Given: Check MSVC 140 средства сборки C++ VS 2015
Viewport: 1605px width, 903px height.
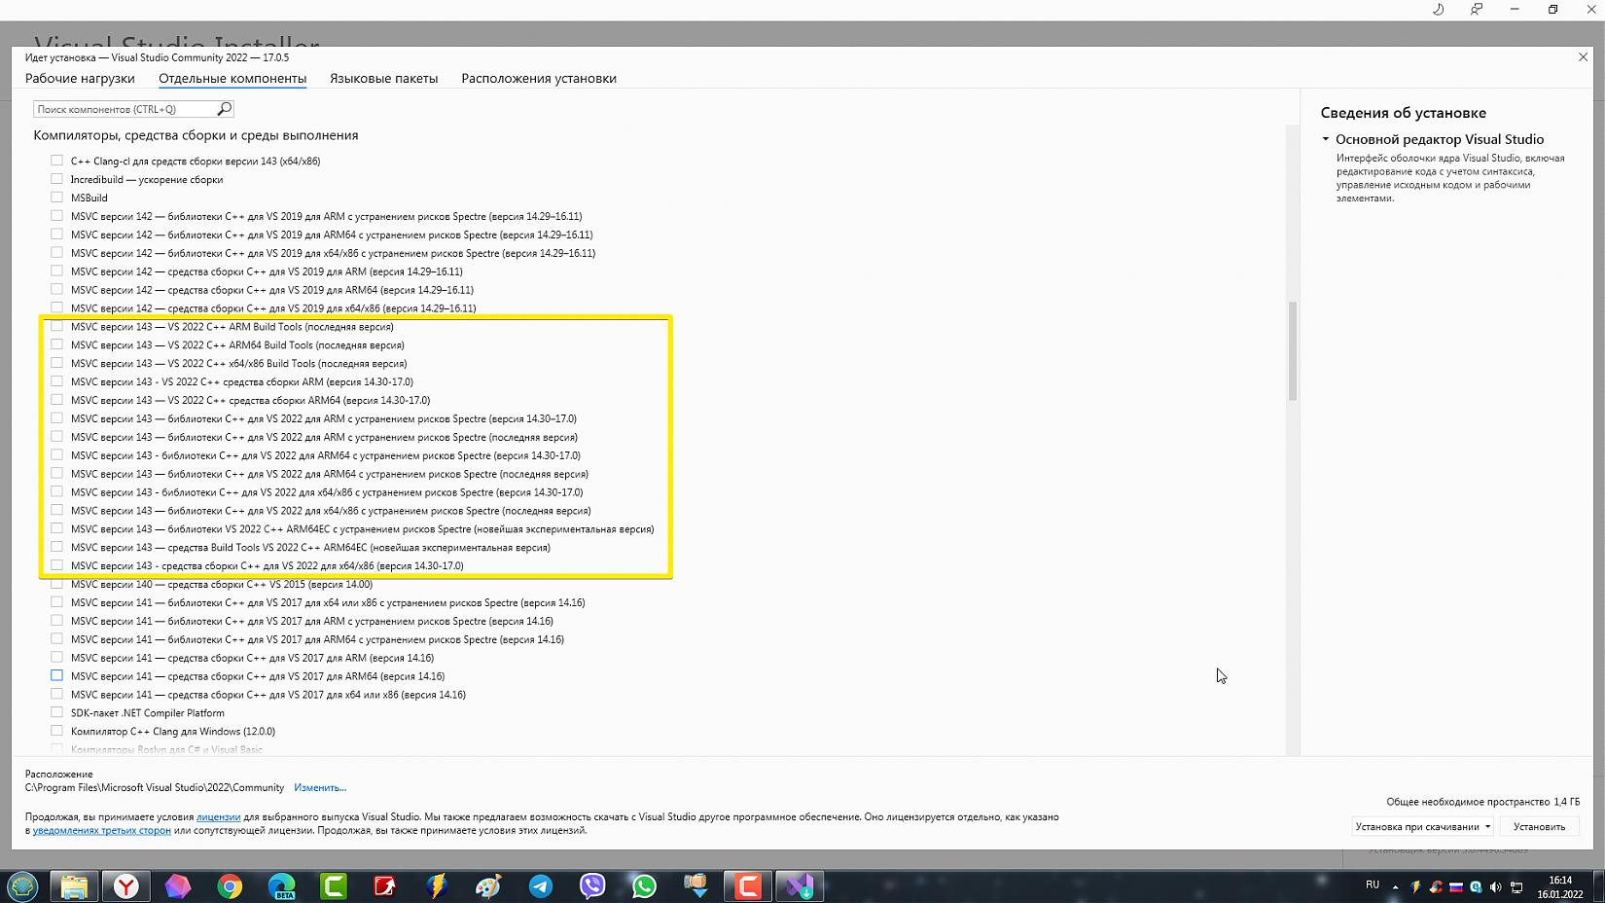Looking at the screenshot, I should (x=56, y=584).
